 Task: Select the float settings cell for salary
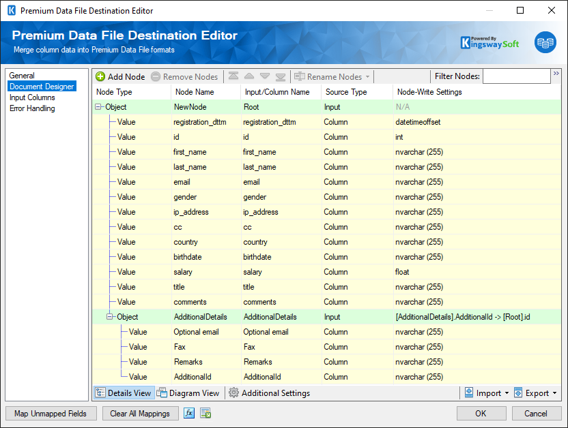477,272
